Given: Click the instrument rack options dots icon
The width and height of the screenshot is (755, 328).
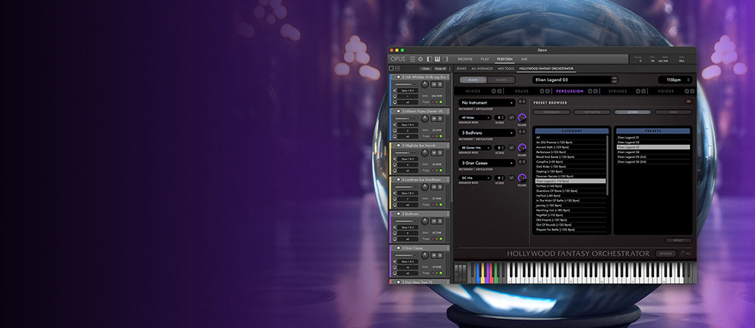Looking at the screenshot, I should [450, 69].
